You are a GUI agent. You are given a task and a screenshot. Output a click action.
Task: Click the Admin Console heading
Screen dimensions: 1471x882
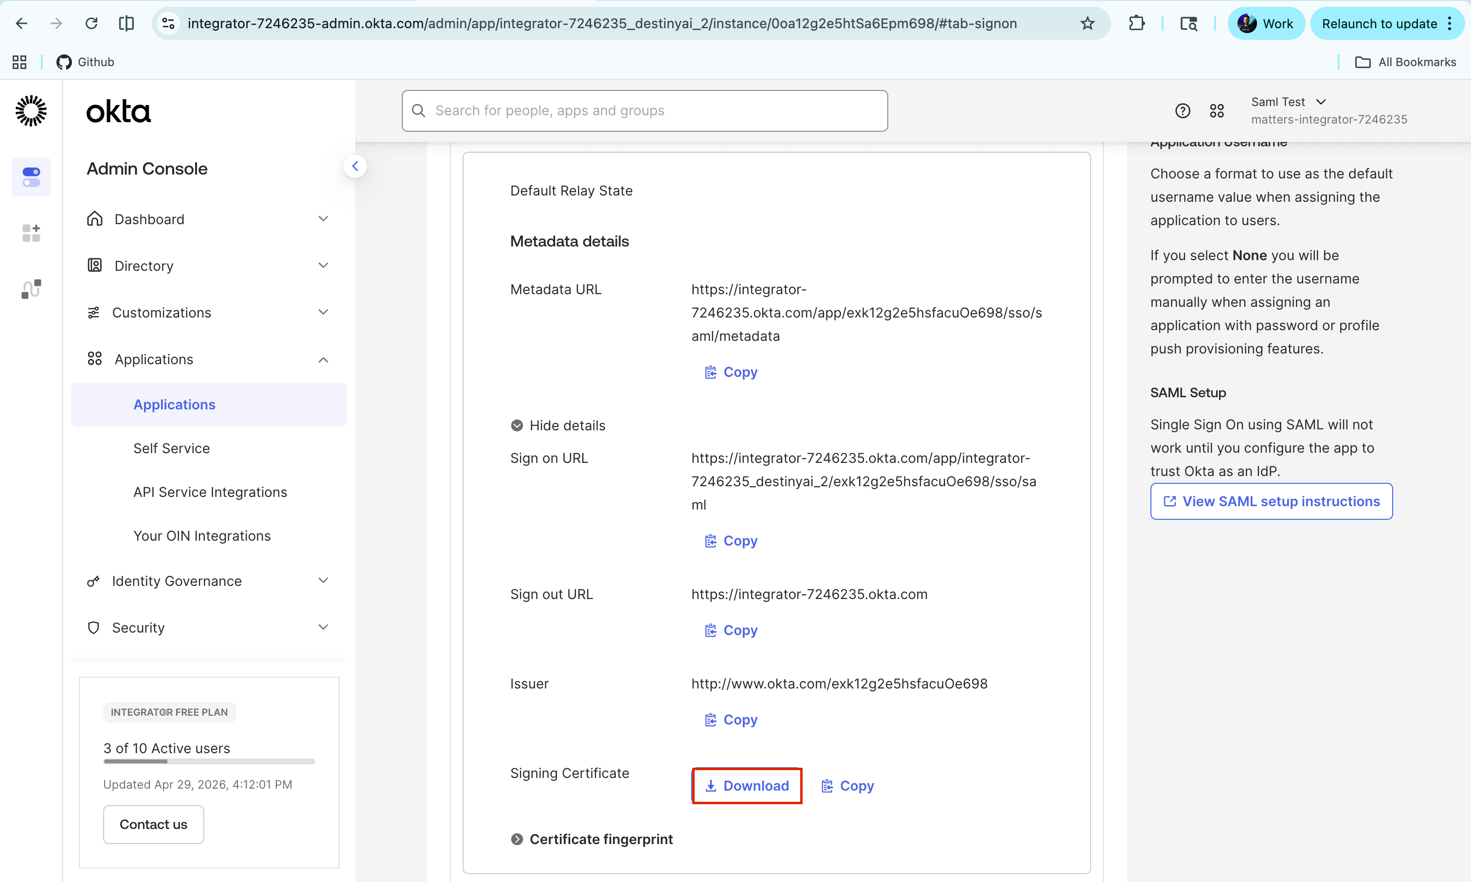tap(147, 169)
